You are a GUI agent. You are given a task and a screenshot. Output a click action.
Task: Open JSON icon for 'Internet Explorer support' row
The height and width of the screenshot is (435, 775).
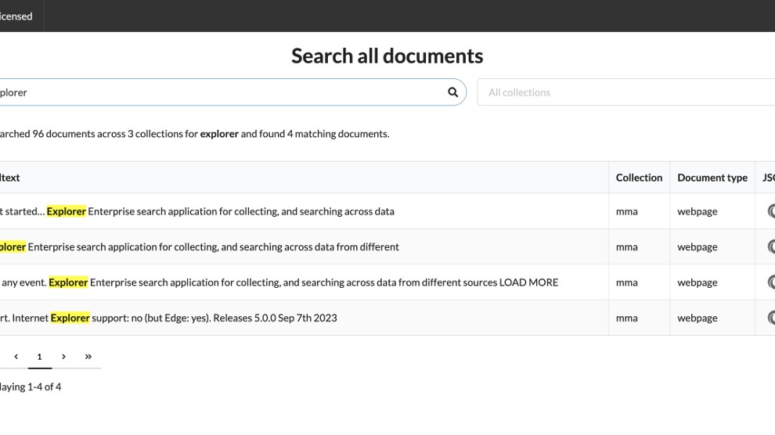point(771,318)
